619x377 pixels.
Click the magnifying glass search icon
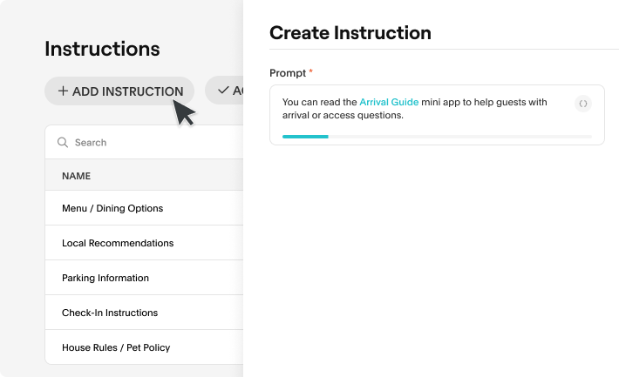pos(63,143)
